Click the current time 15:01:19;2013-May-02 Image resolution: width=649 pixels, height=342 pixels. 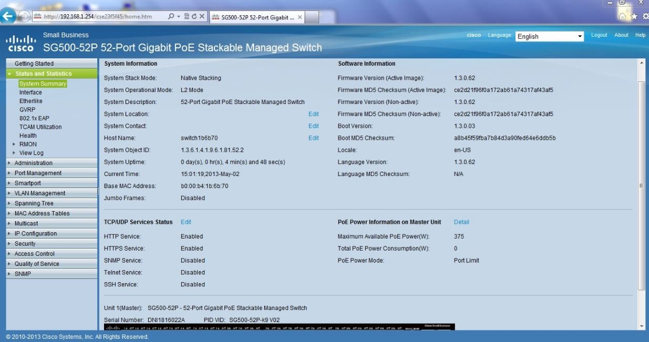click(210, 174)
